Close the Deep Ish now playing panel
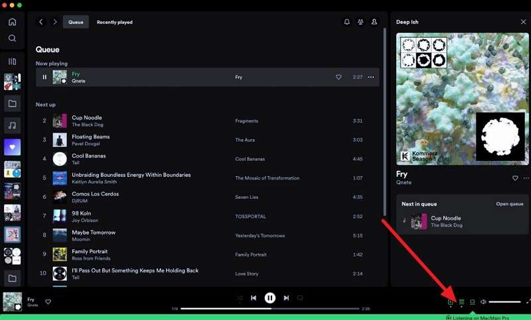The height and width of the screenshot is (320, 531). point(523,22)
